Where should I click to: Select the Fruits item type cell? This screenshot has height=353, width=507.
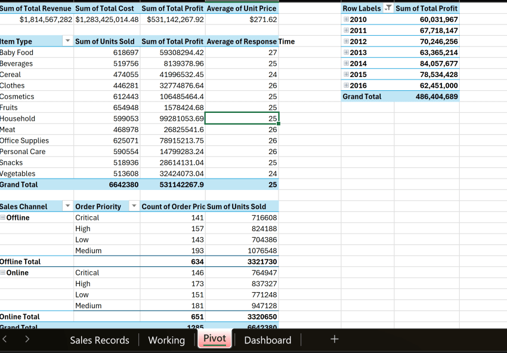pos(36,108)
